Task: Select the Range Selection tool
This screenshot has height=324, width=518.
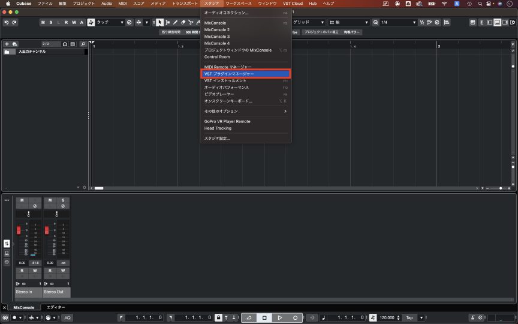Action: point(167,22)
